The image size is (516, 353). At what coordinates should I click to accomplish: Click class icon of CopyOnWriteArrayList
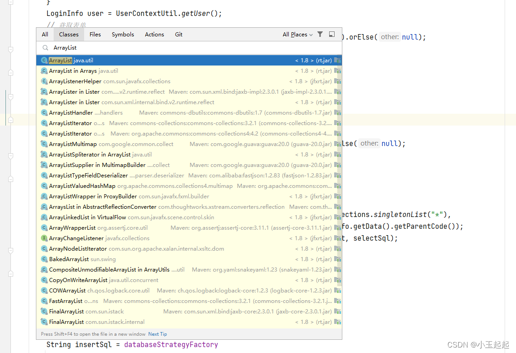(x=44, y=280)
